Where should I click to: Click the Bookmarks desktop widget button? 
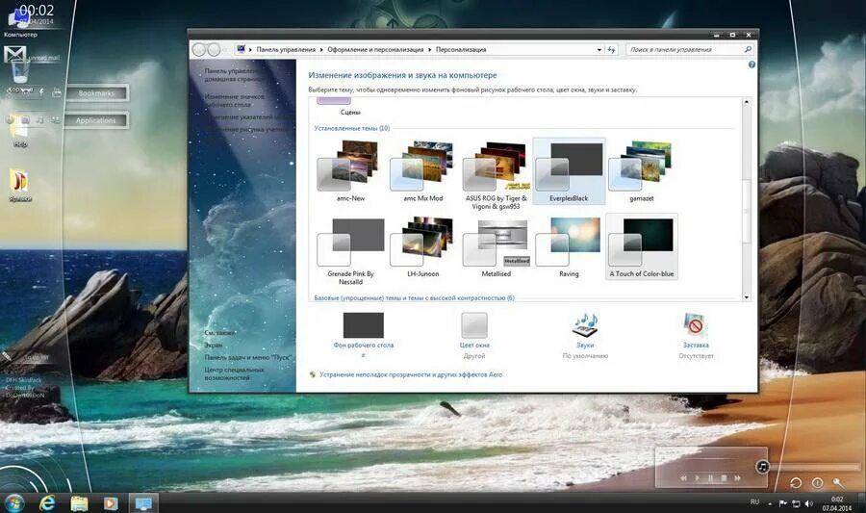[x=96, y=93]
